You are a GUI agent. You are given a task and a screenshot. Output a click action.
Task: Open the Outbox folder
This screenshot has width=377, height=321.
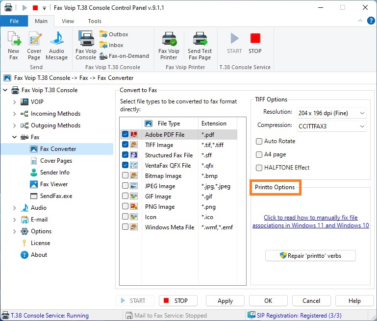click(x=114, y=34)
